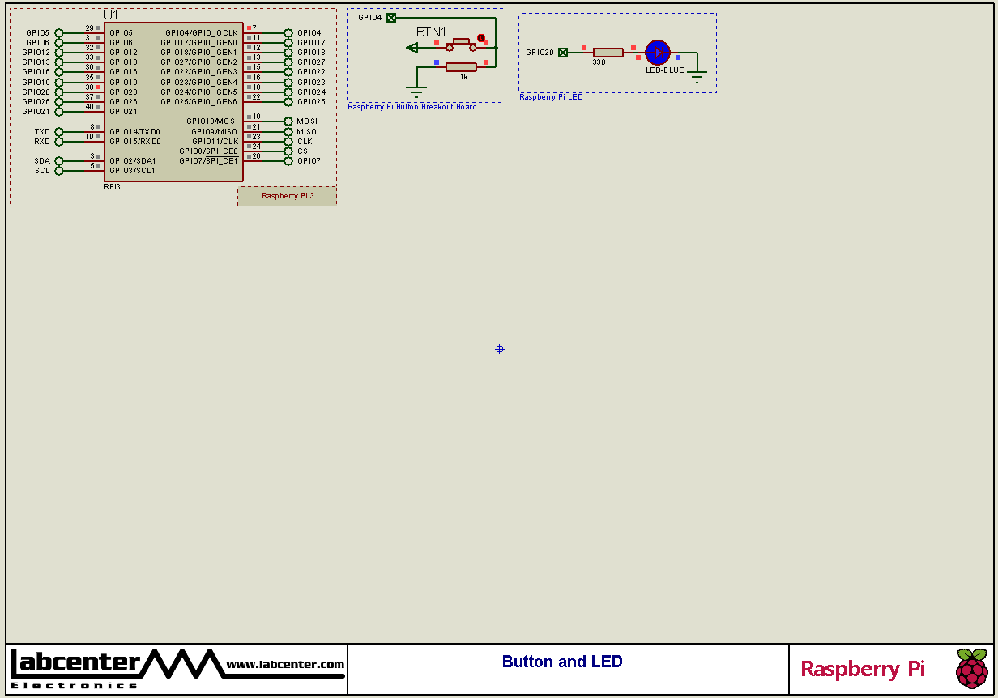Click the Raspberry Pi logo in title block
The height and width of the screenshot is (698, 998).
pos(971,669)
